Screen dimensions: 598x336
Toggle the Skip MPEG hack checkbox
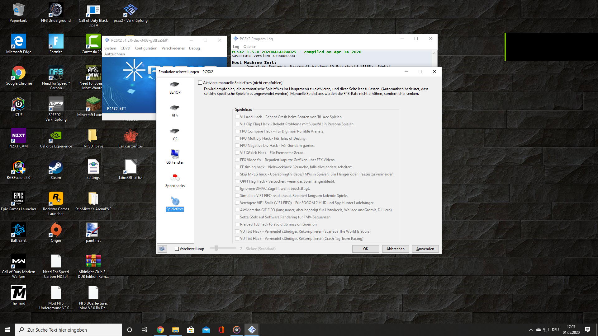pyautogui.click(x=237, y=174)
